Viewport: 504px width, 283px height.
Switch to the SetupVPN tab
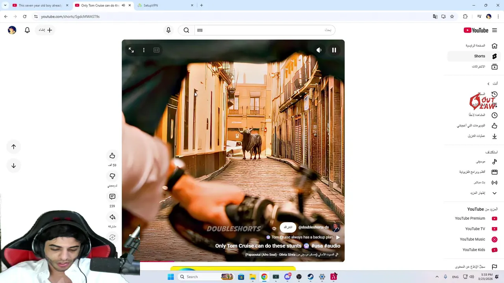[165, 6]
